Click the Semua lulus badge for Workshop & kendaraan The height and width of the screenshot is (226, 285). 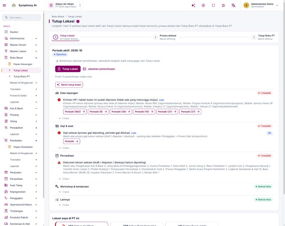click(x=263, y=186)
